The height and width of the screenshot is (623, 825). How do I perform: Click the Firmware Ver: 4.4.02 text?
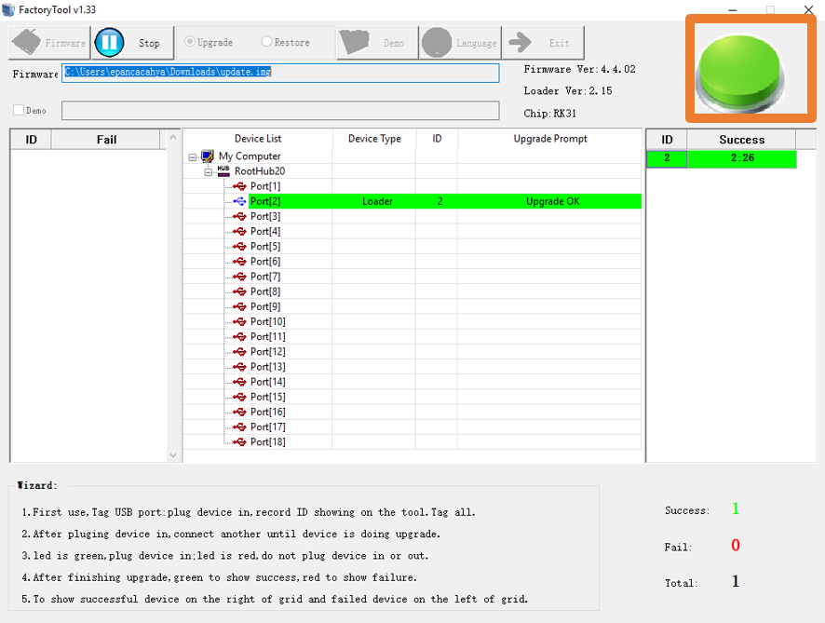[x=579, y=69]
